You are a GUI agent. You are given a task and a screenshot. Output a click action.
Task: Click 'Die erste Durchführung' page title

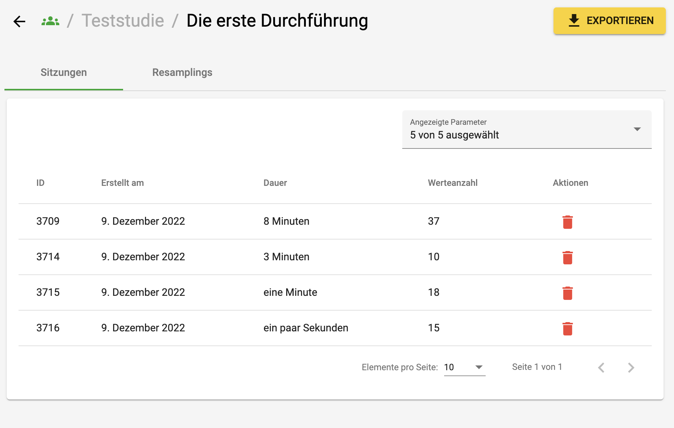(x=277, y=21)
